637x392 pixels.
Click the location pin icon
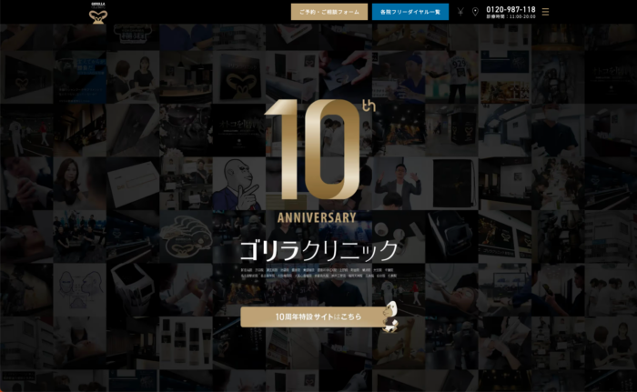pos(474,12)
